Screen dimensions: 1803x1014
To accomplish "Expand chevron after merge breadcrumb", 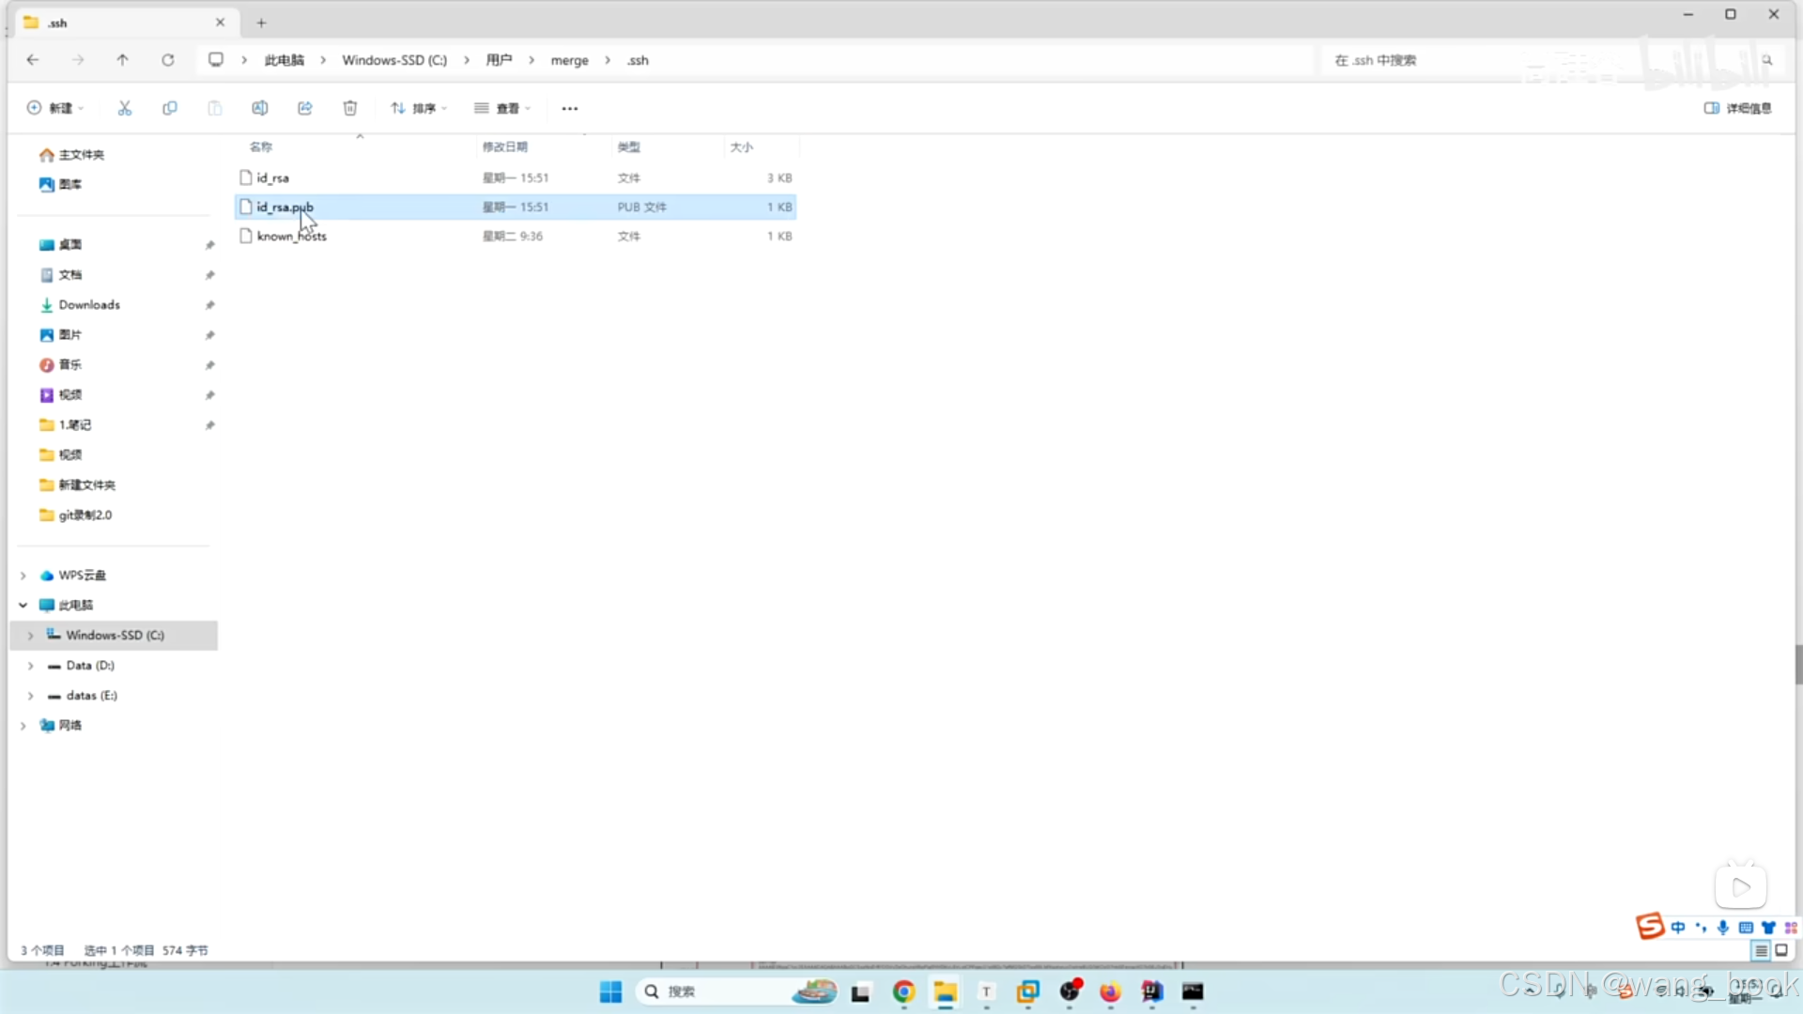I will pos(608,60).
